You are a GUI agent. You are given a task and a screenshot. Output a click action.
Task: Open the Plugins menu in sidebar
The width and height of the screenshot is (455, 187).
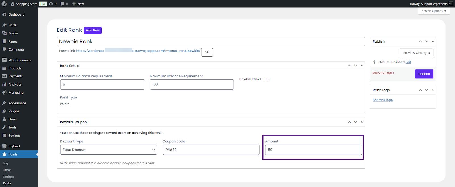[x=14, y=111]
